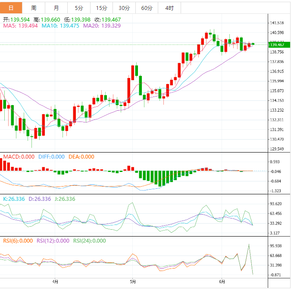Click the 63.668 RSI axis label
291x290 pixels.
click(276, 256)
